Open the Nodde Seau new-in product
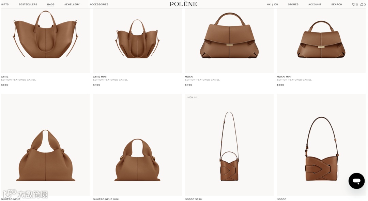The image size is (368, 201). tap(229, 145)
